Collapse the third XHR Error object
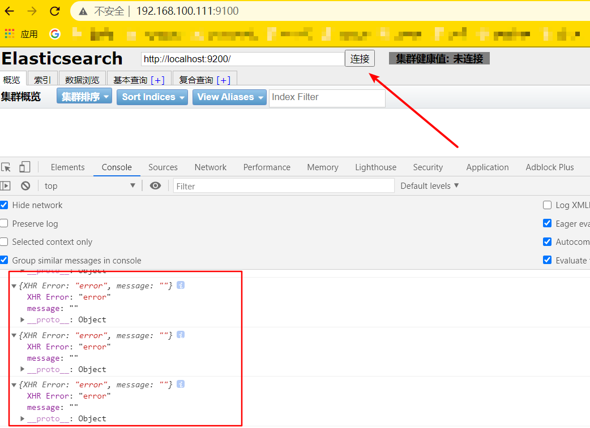This screenshot has height=428, width=590. click(x=14, y=385)
